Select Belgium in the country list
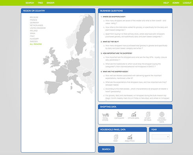 click(34, 17)
